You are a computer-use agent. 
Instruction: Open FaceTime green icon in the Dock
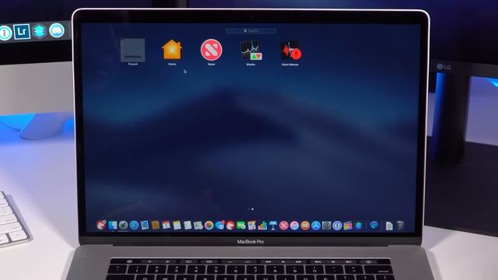(x=241, y=226)
